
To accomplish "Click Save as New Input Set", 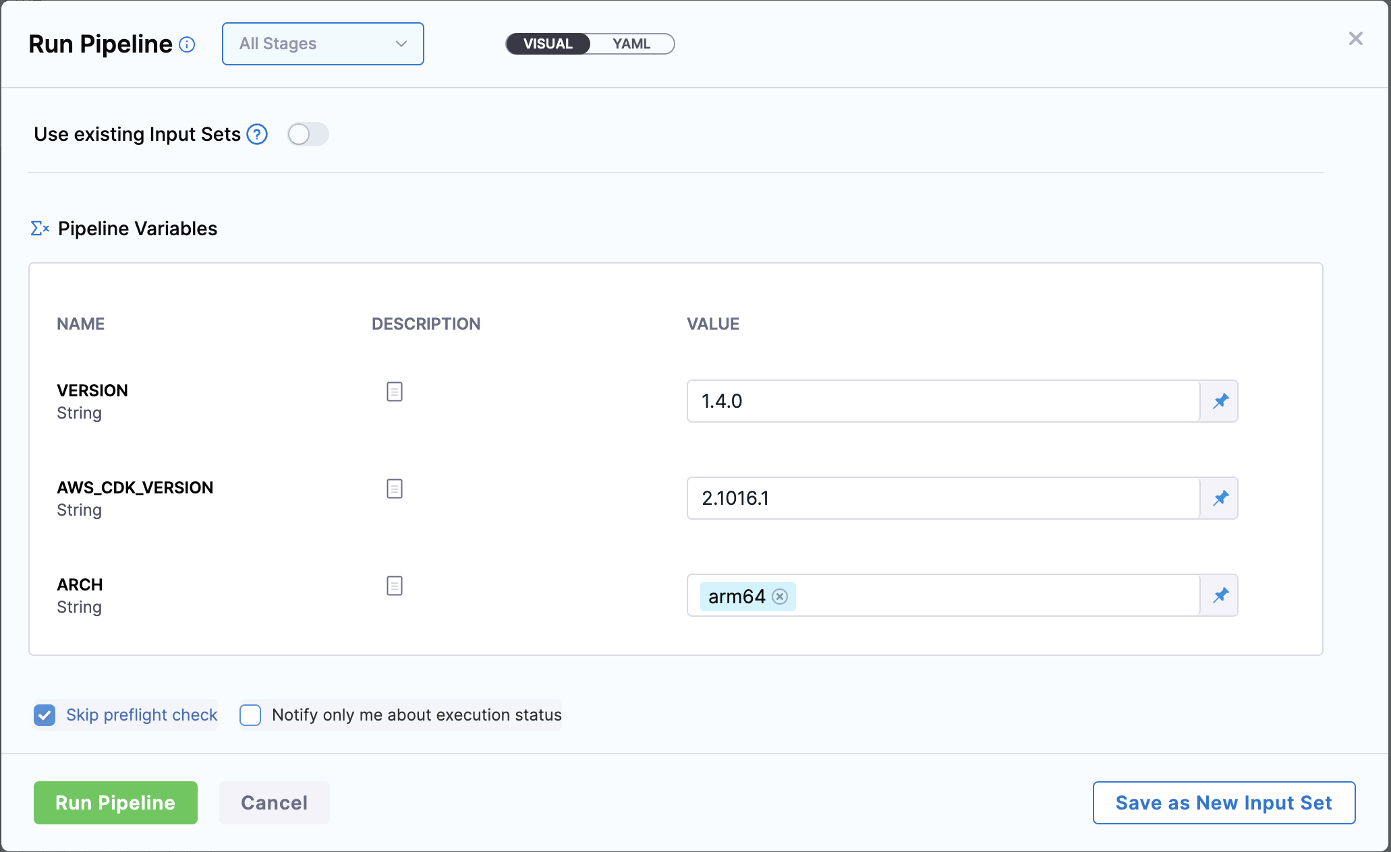I will click(x=1223, y=803).
